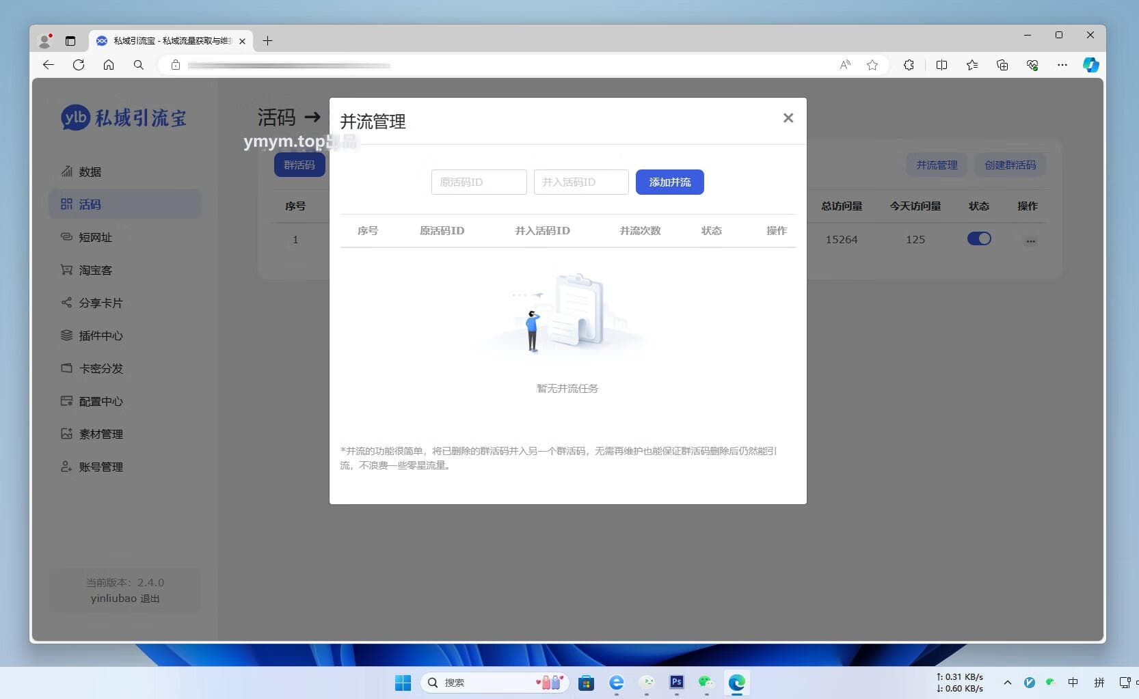
Task: Toggle the status switch in row 1
Action: pyautogui.click(x=979, y=238)
